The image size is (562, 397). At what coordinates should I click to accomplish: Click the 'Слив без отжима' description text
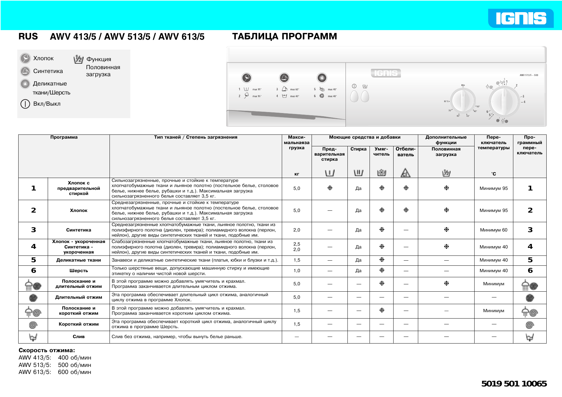pyautogui.click(x=177, y=336)
